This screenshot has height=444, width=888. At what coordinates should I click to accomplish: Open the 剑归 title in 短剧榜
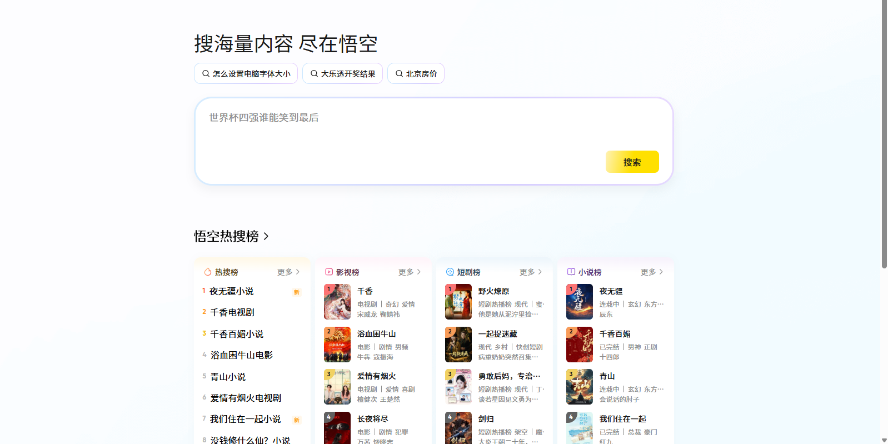click(486, 419)
